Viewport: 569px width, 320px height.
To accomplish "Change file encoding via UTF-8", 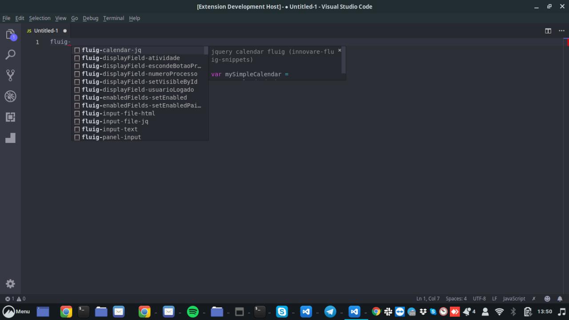I will (x=479, y=299).
